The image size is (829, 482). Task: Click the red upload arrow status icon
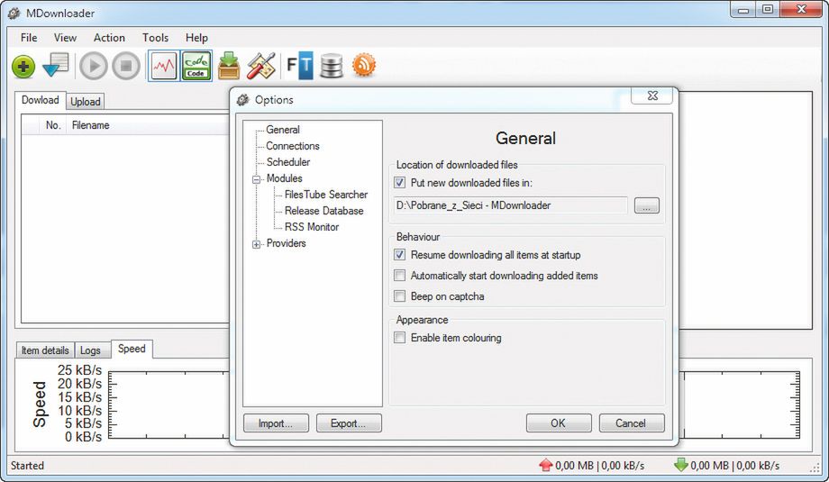tap(546, 465)
